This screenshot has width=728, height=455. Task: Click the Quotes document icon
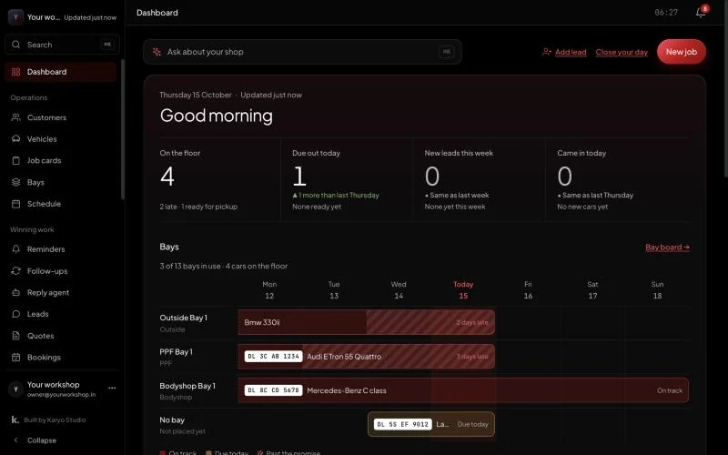(x=15, y=336)
